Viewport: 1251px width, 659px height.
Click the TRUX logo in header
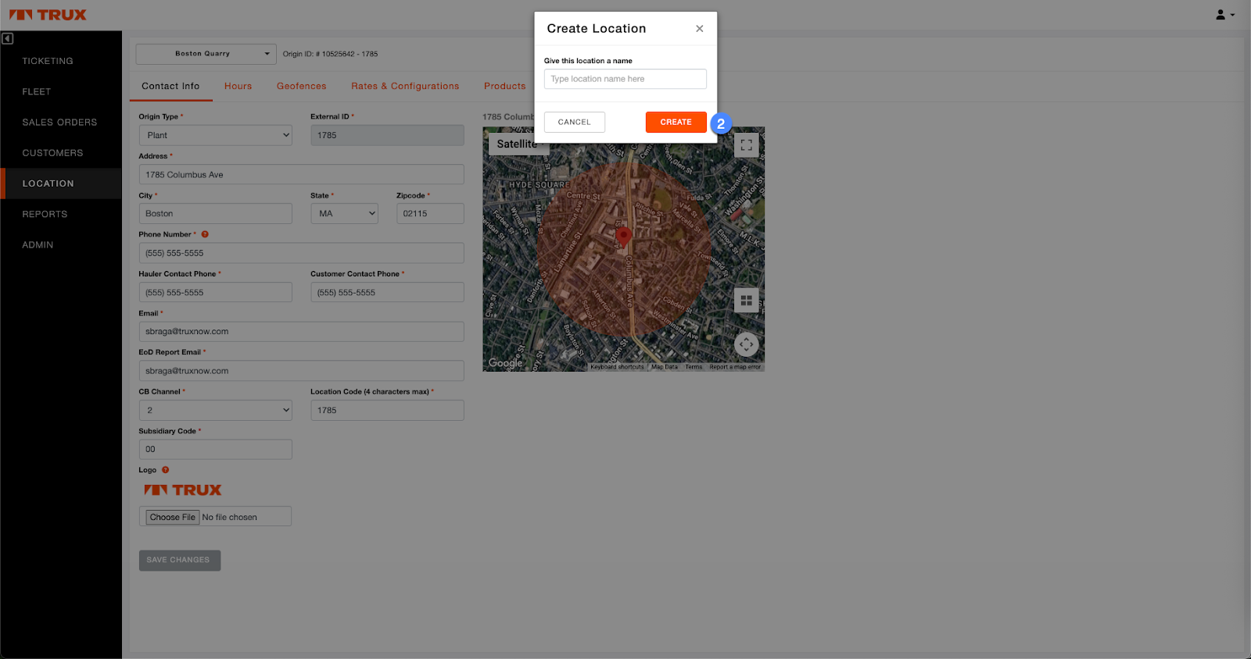[48, 15]
